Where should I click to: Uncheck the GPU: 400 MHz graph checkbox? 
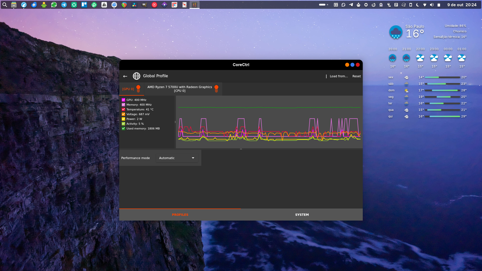pos(124,100)
